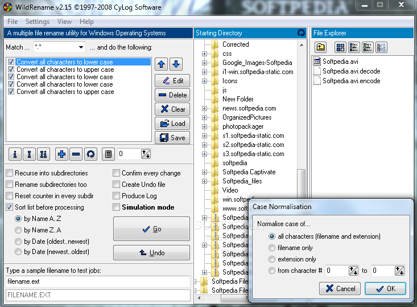Viewport: 417px width, 307px height.
Task: Click the counter list job icon
Action: pos(108,154)
